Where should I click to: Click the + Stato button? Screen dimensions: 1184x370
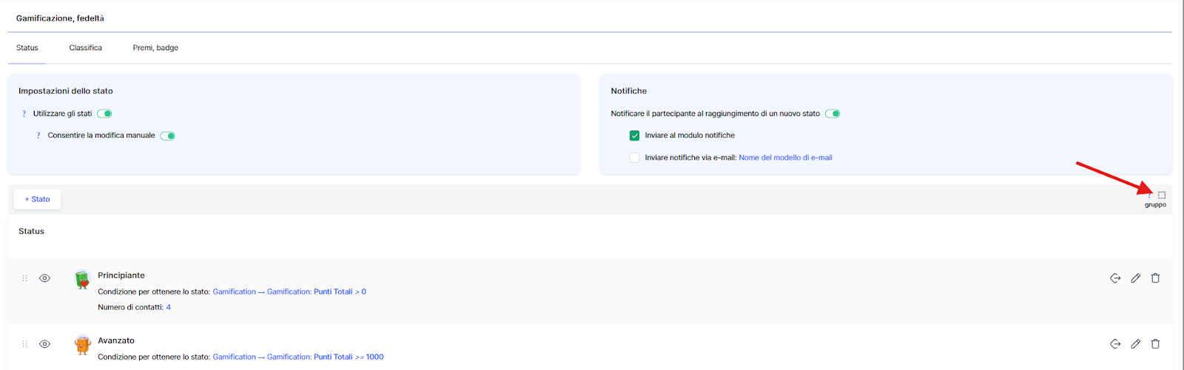pyautogui.click(x=37, y=199)
